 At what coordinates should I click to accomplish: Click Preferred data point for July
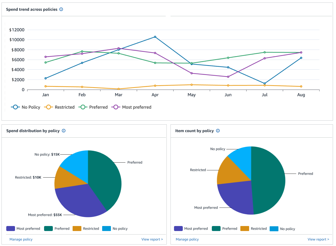pos(265,52)
